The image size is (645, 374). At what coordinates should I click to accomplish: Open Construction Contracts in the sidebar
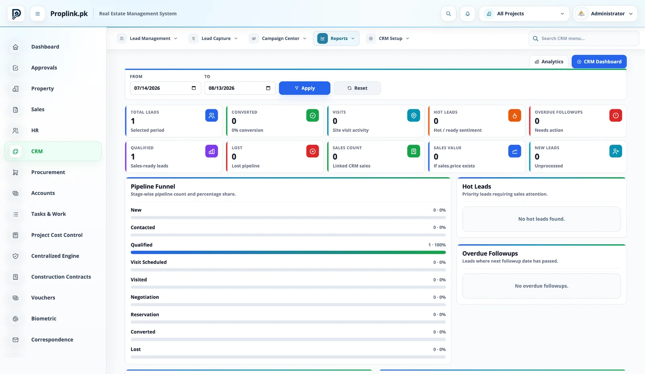click(53, 277)
